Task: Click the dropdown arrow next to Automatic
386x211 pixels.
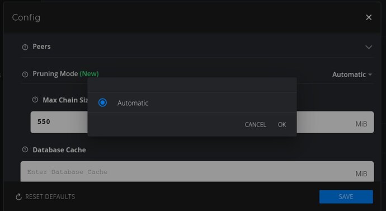Action: pos(370,74)
